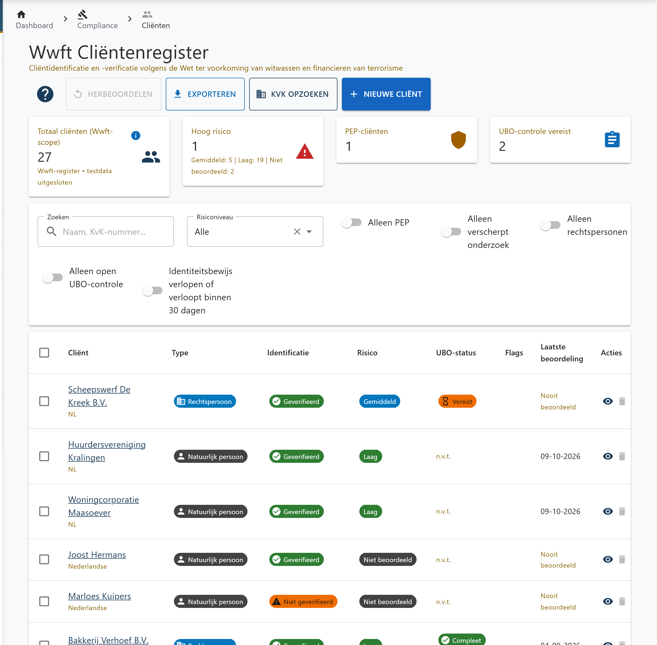This screenshot has width=657, height=645.
Task: View Marloes Kuipers via eye icon
Action: pos(608,601)
